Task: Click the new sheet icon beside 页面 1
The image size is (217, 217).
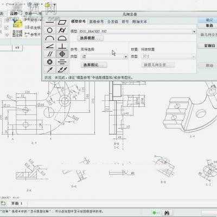Action: tap(3, 203)
